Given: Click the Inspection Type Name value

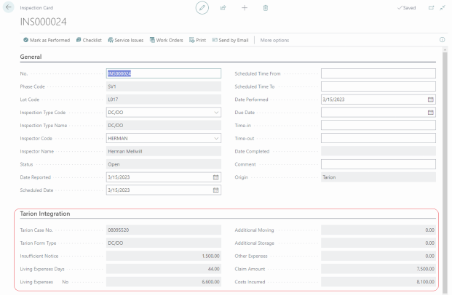Looking at the screenshot, I should 164,125.
